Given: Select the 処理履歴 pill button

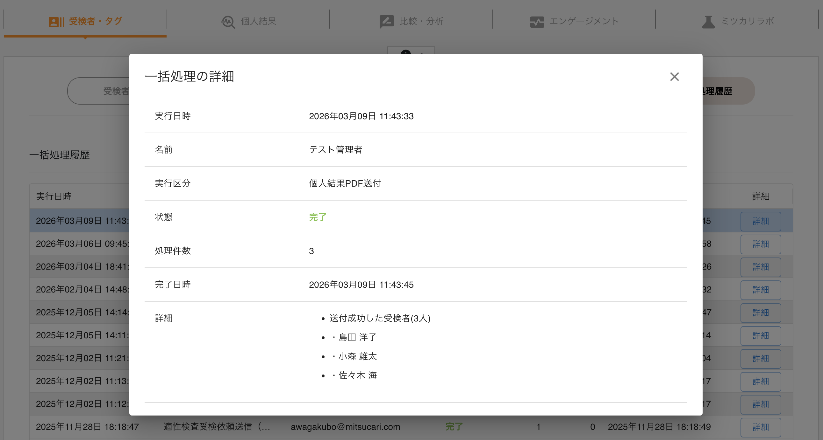Looking at the screenshot, I should coord(725,91).
